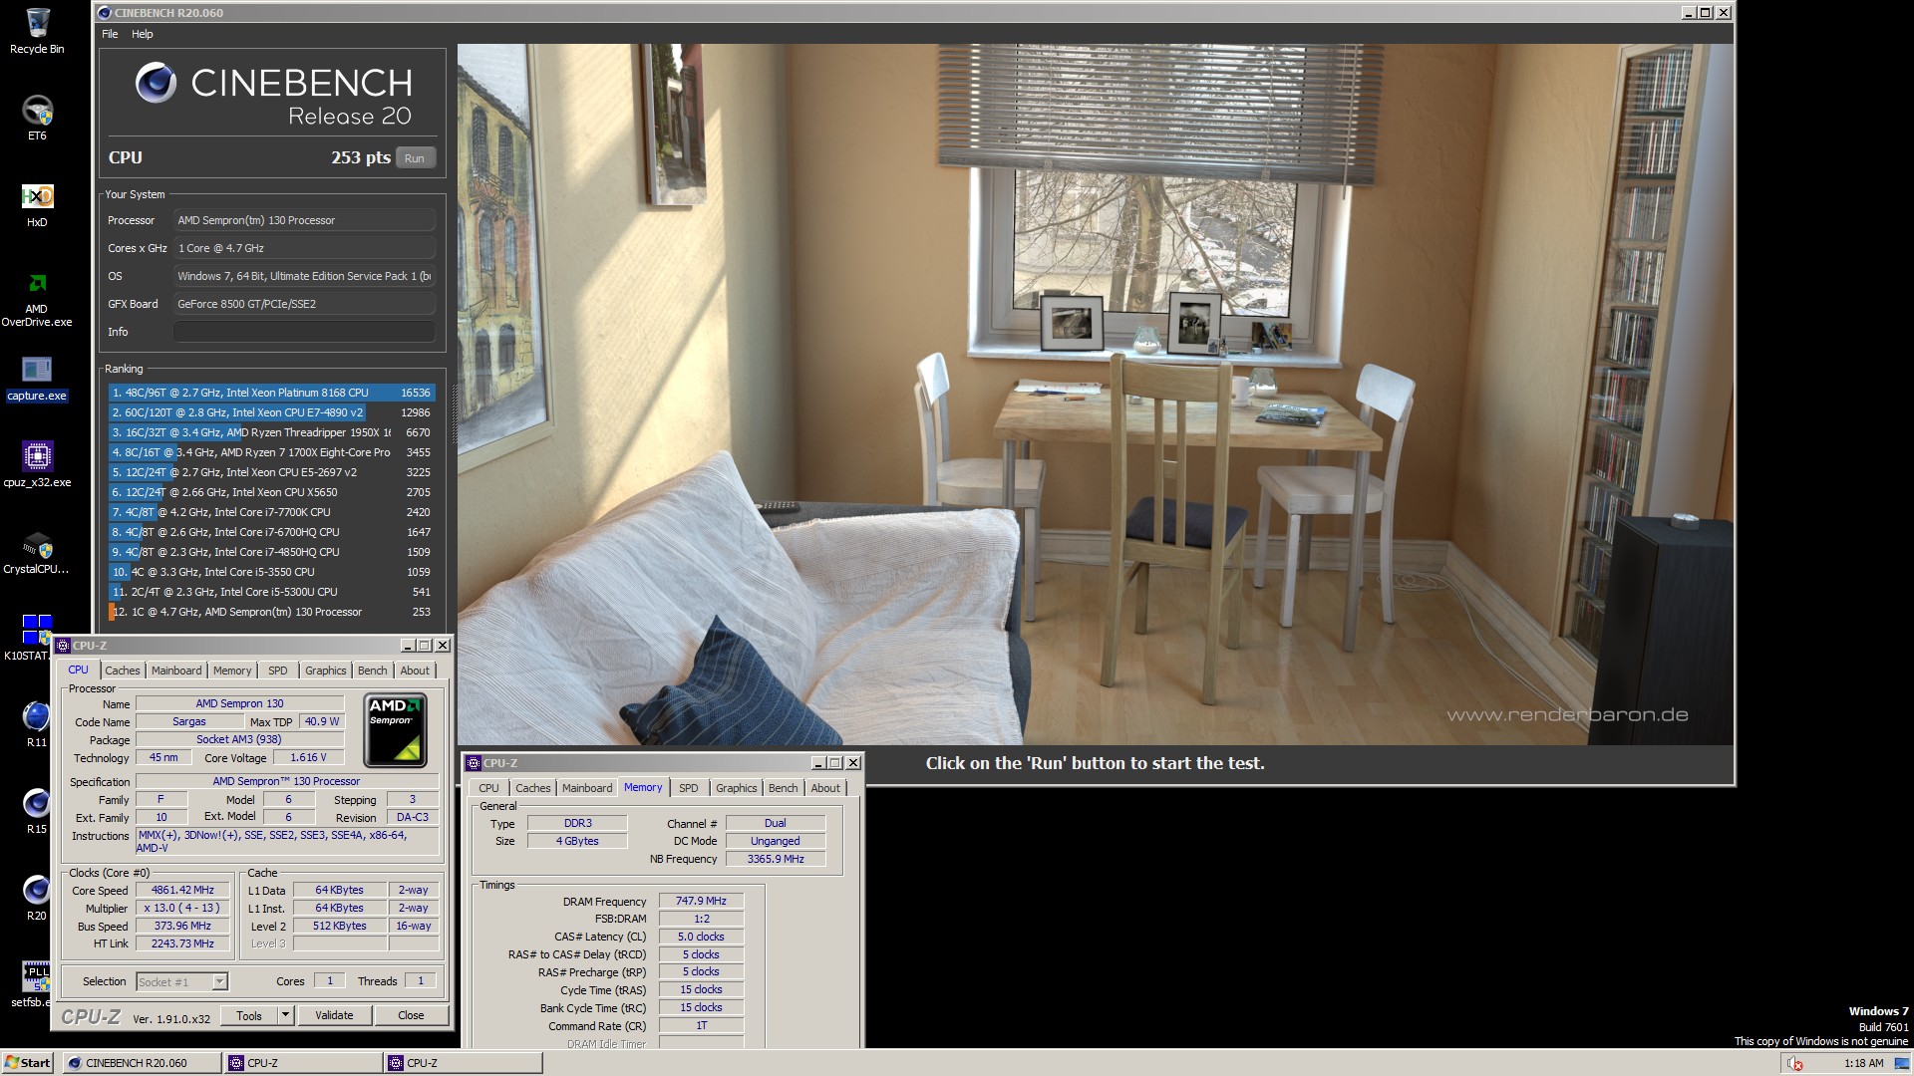1914x1076 pixels.
Task: Open the Windows Start button
Action: 28,1063
